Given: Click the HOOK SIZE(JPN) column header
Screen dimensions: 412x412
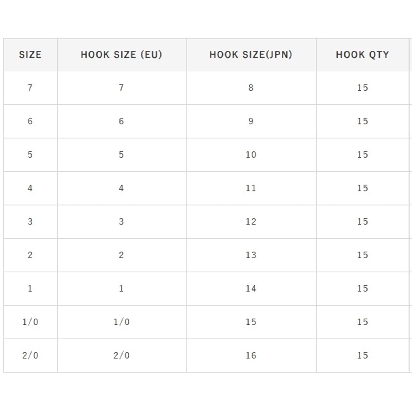Looking at the screenshot, I should [251, 55].
